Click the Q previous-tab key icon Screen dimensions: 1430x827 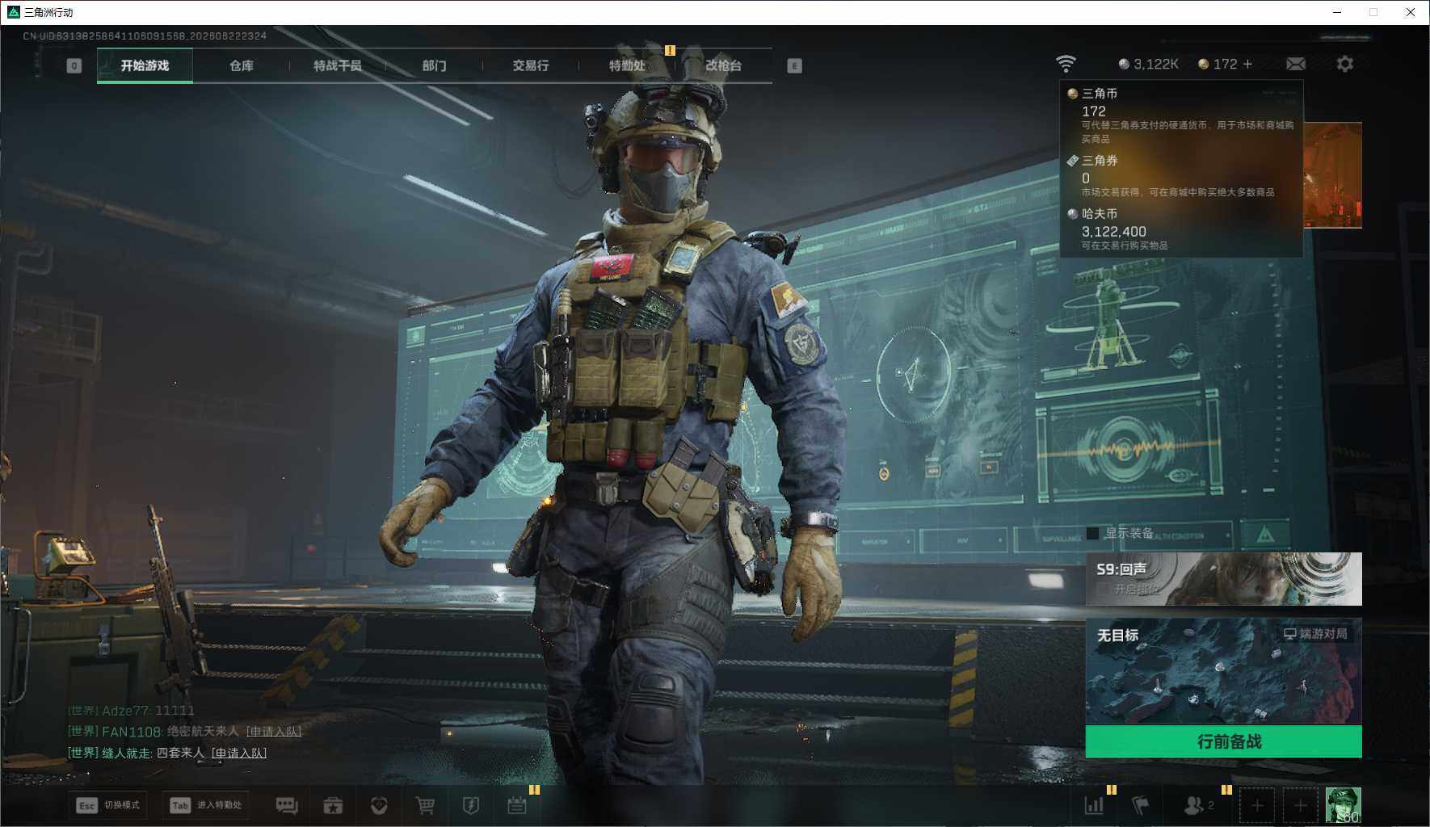pyautogui.click(x=74, y=66)
